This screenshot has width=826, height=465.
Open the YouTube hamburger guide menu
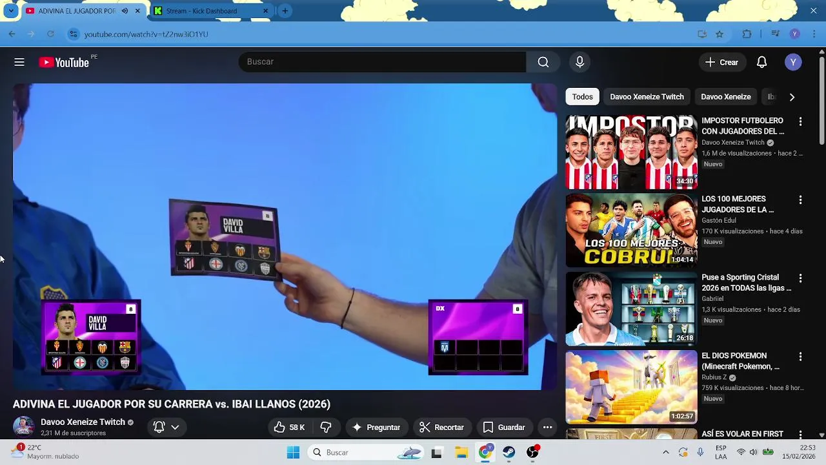(19, 62)
